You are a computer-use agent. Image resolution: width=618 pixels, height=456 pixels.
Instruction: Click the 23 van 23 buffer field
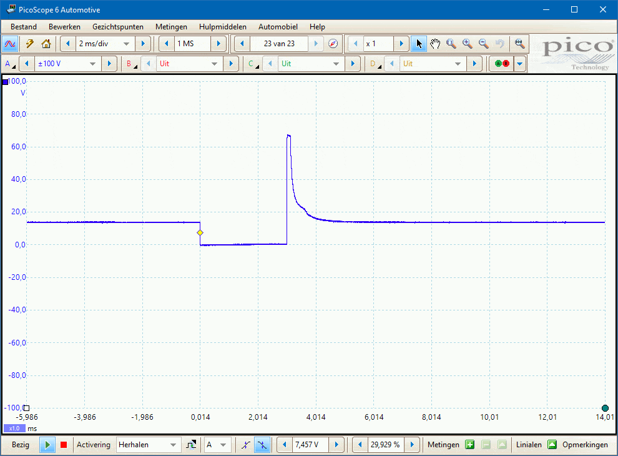tap(279, 44)
